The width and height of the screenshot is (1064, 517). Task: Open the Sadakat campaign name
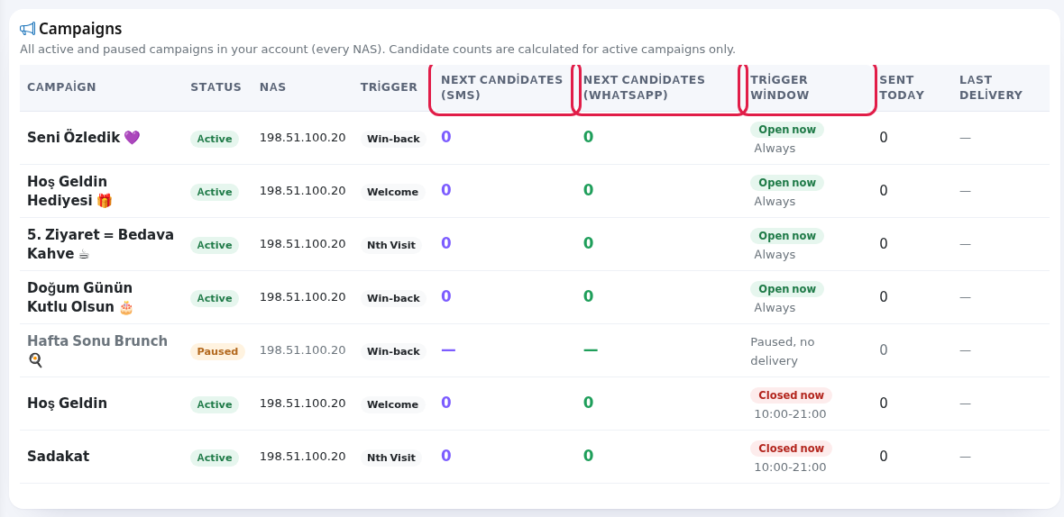coord(59,456)
